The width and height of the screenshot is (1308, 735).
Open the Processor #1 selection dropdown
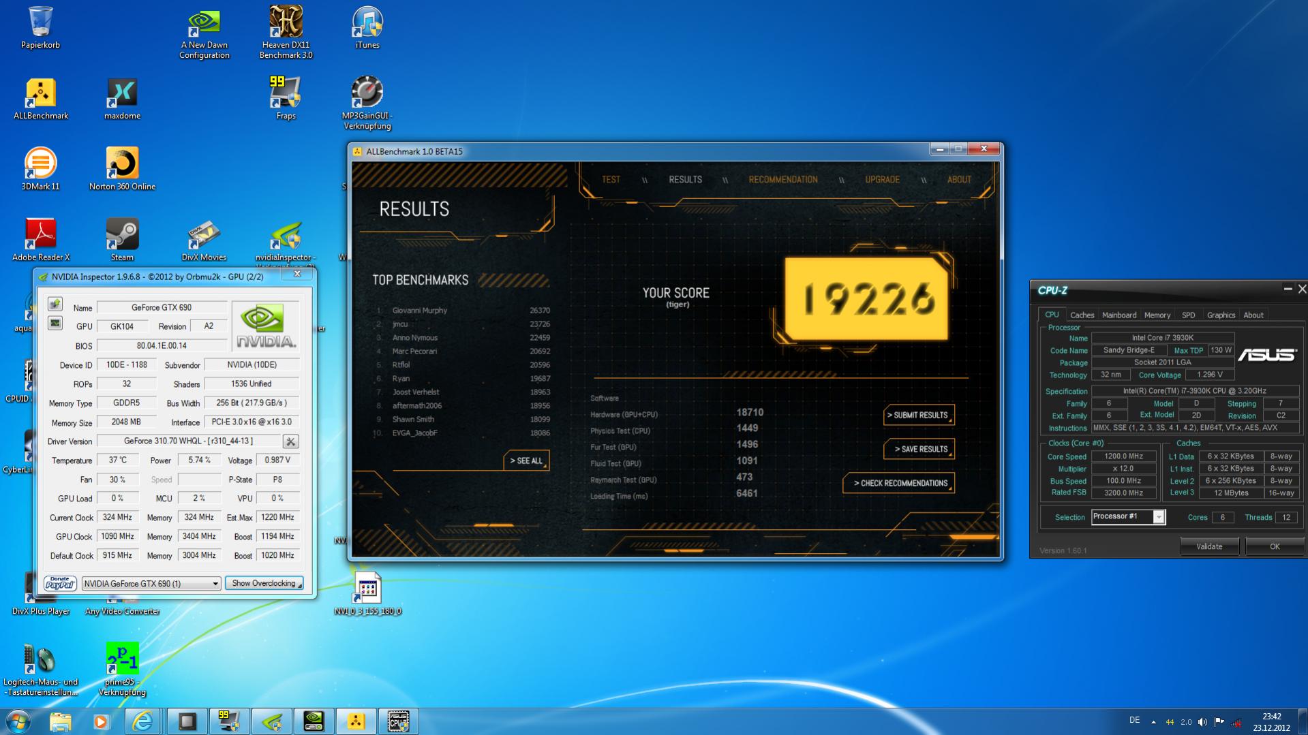(1128, 517)
